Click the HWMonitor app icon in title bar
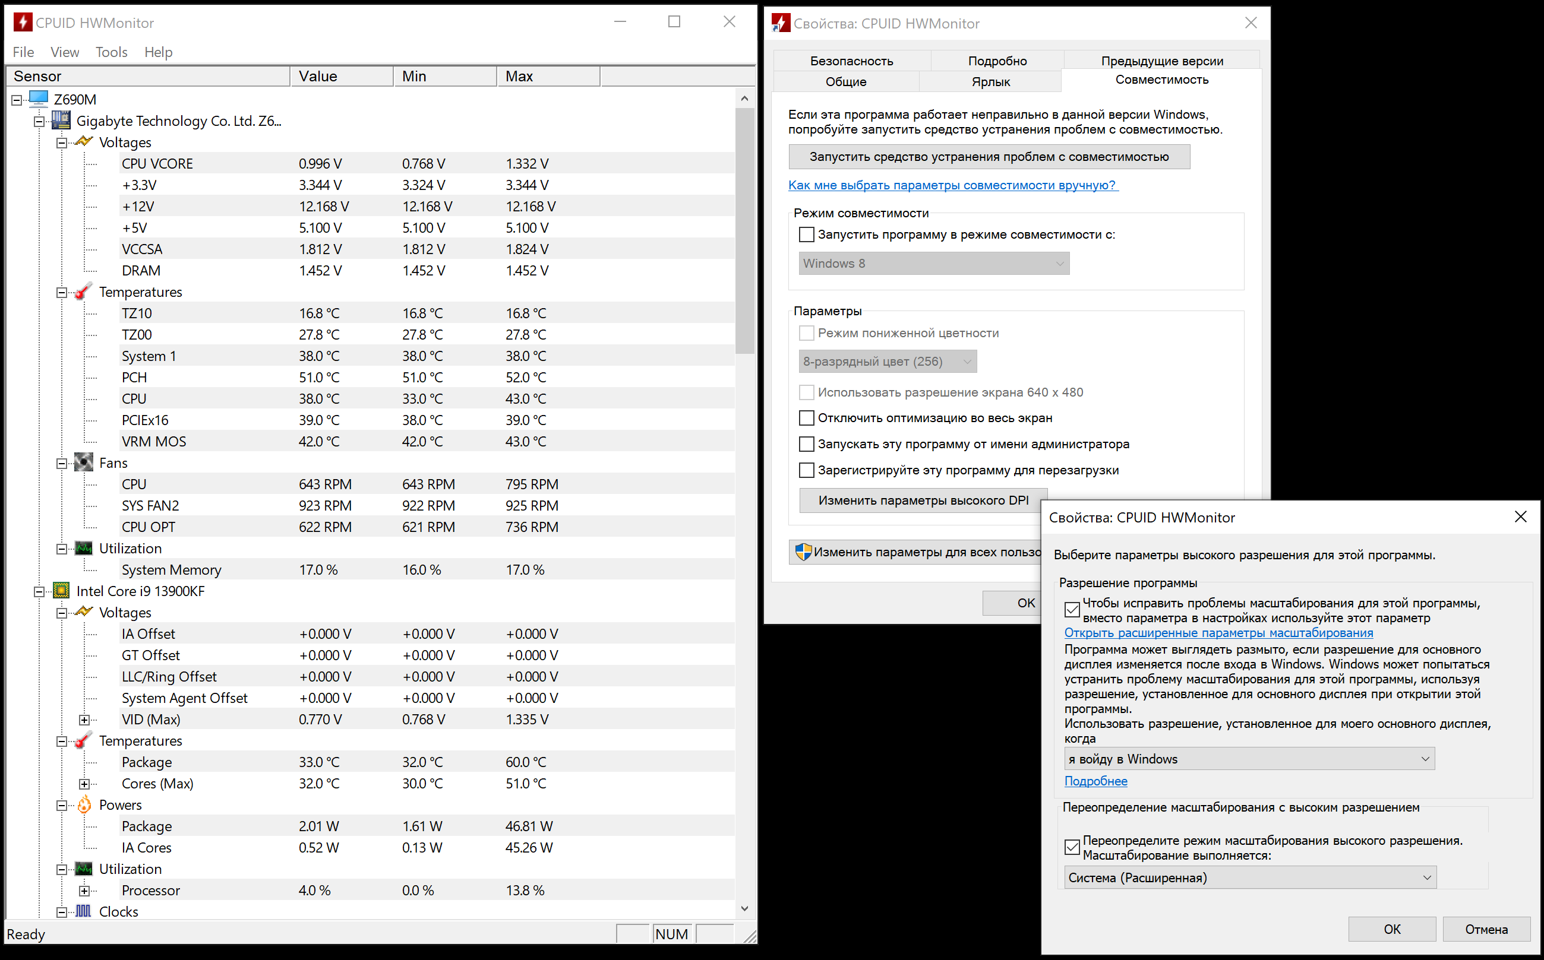1544x960 pixels. click(x=23, y=22)
